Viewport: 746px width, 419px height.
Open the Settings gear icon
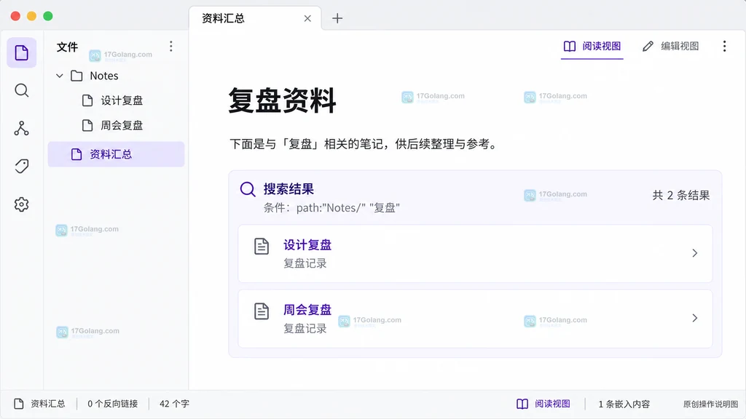(21, 204)
